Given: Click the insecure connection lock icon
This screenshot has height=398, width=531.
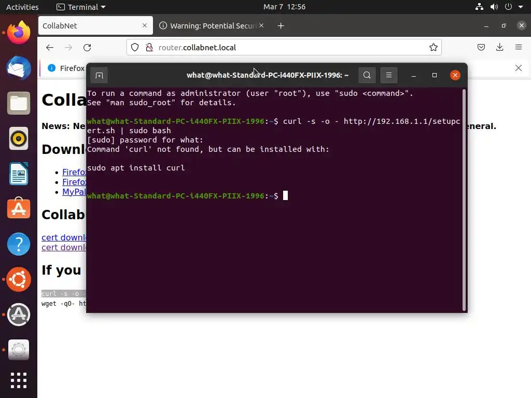Looking at the screenshot, I should pos(149,47).
